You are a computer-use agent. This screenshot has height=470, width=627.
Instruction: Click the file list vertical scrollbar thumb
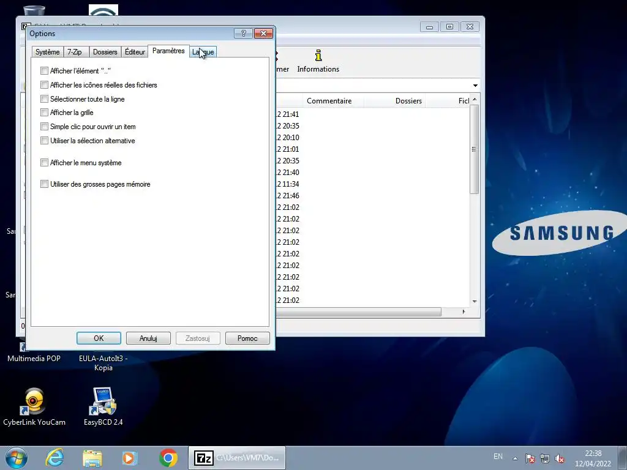[475, 149]
